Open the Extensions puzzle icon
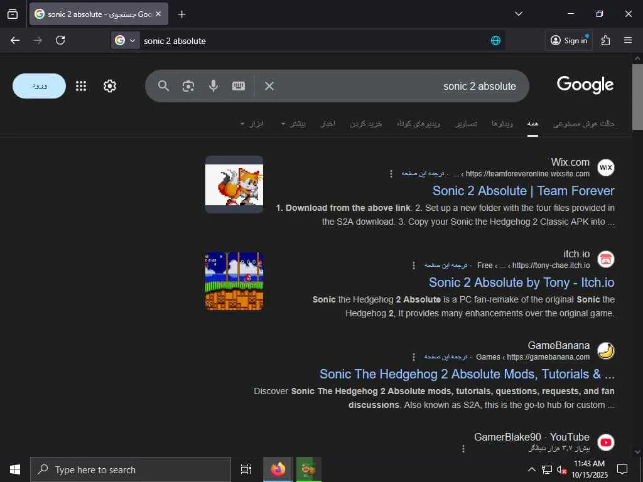This screenshot has width=643, height=482. (605, 40)
